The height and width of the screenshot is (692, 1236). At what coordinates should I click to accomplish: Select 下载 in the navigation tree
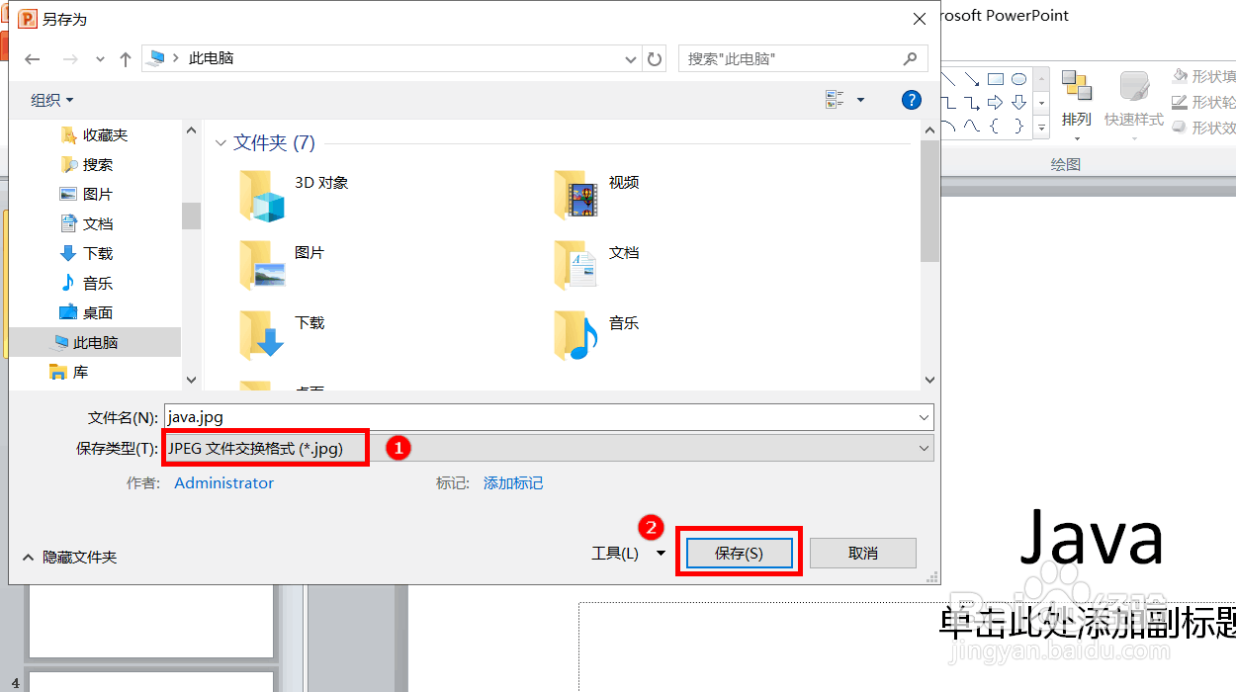pyautogui.click(x=86, y=253)
